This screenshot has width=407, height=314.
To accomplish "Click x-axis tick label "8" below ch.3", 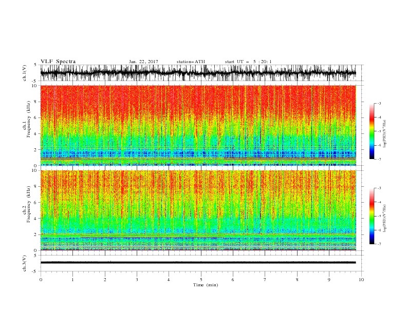I will pos(297,280).
